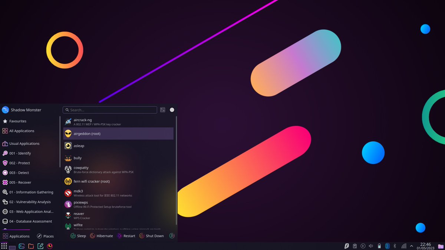Show All Applications category

[29, 131]
